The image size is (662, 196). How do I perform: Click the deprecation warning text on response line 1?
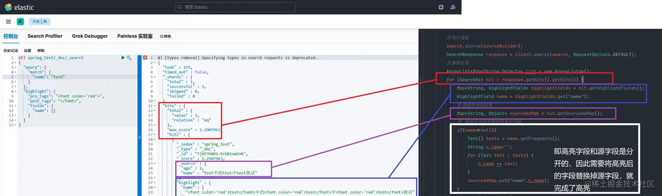(x=237, y=58)
